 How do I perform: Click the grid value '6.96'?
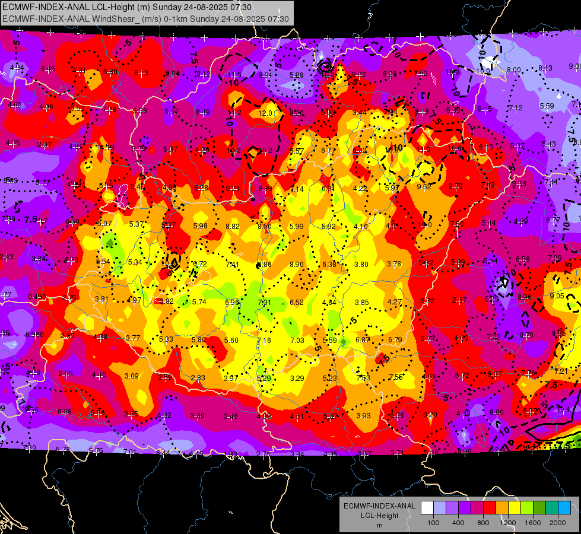232,302
